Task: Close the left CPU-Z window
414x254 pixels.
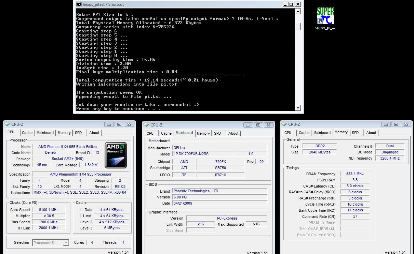Action: [x=129, y=124]
